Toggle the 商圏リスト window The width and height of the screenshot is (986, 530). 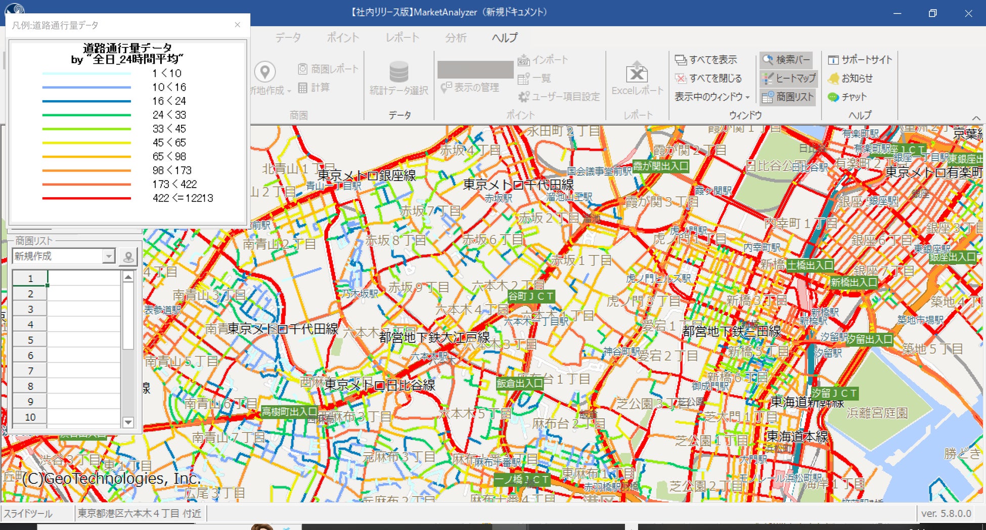[788, 97]
